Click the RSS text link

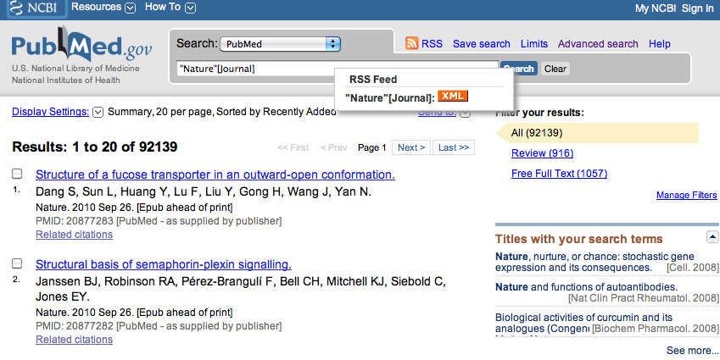432,44
